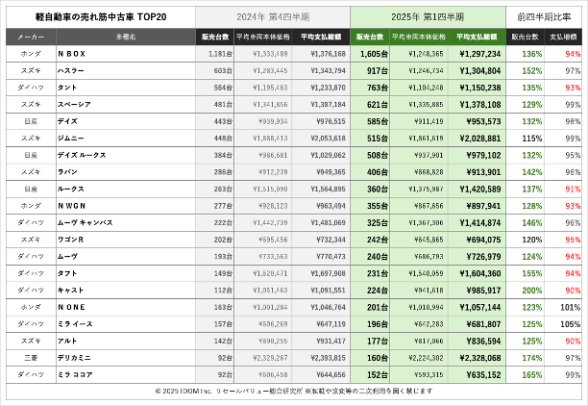Image resolution: width=588 pixels, height=406 pixels.
Task: Click the payment total '¥1,420,589'
Action: tap(480, 190)
